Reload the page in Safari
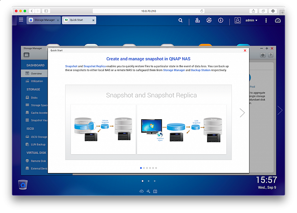 click(x=202, y=11)
